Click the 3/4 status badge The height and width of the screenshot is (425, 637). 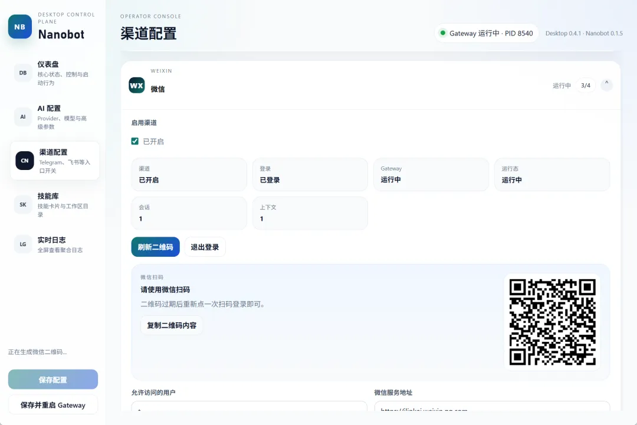click(x=586, y=86)
